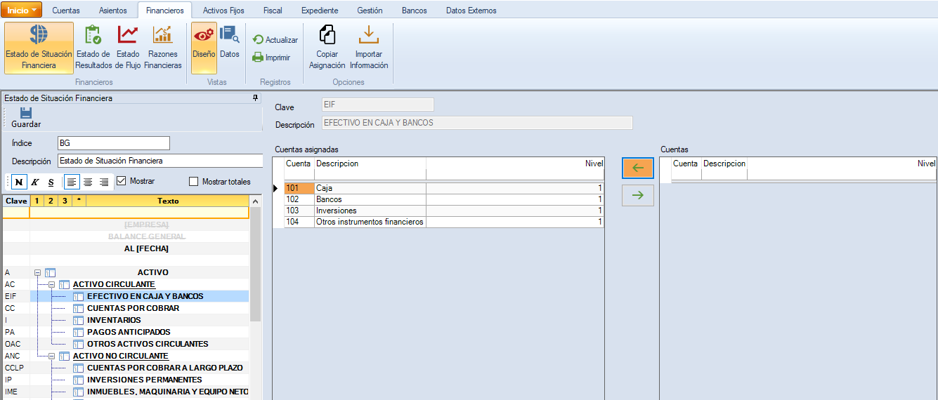Click the Actualizar button
Viewport: 938px width, 400px height.
tap(275, 40)
